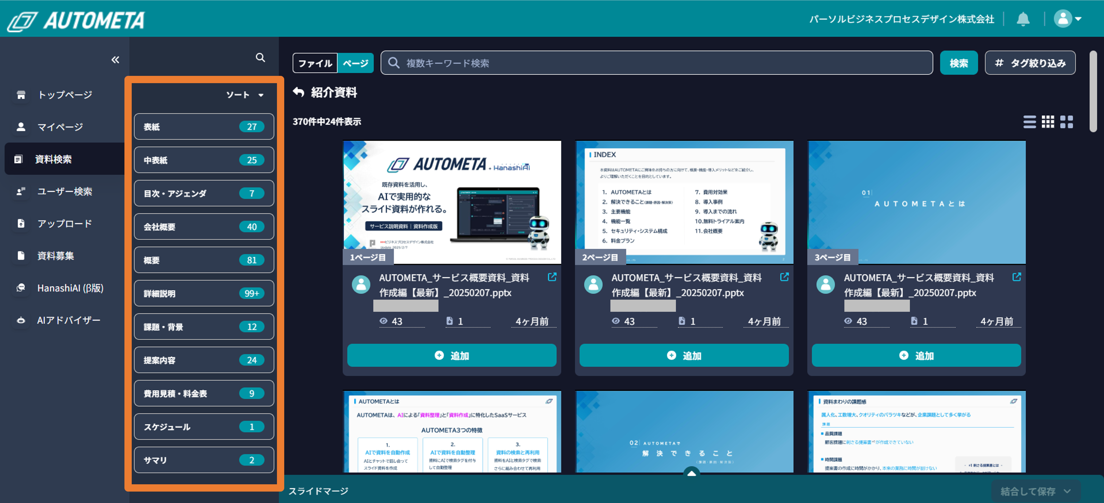1104x503 pixels.
Task: Click user avatar on 1ページ目 card
Action: click(x=361, y=284)
